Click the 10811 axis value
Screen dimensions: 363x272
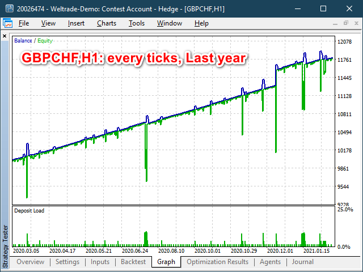344,114
